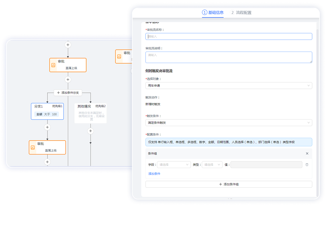This screenshot has width=326, height=226.
Task: Click the plus icon above the top 审批 node
Action: [x=68, y=45]
